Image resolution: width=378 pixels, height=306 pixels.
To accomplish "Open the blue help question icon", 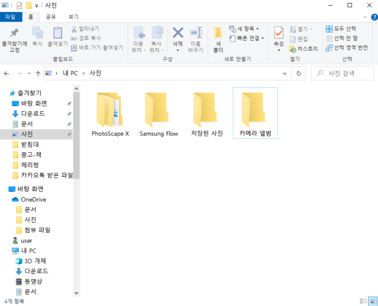I will [374, 17].
